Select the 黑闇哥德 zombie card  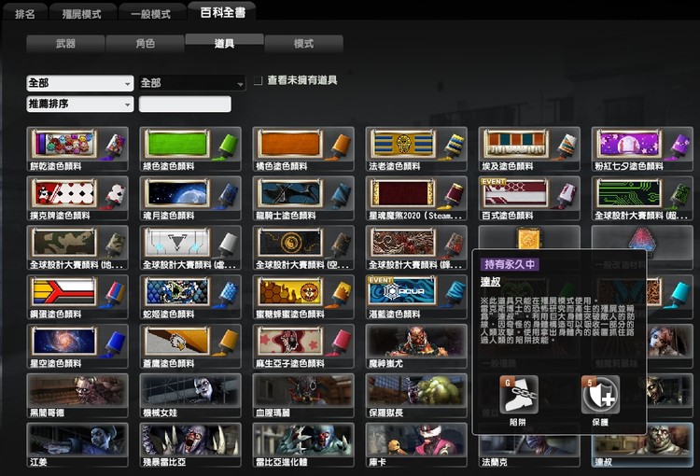(x=77, y=396)
